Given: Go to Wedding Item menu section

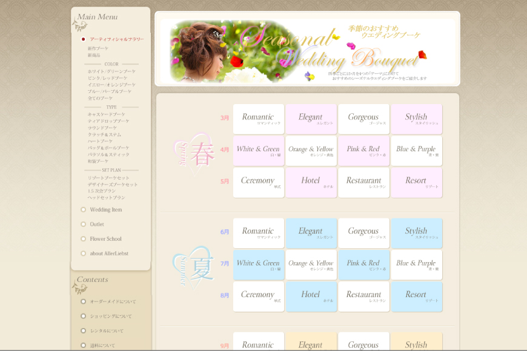Looking at the screenshot, I should point(106,209).
